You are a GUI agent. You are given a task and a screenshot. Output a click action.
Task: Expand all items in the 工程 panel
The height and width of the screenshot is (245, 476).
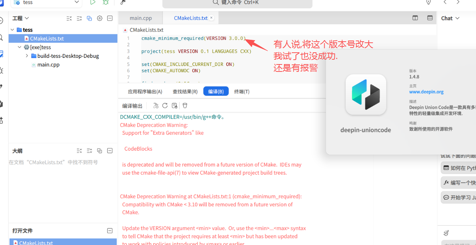pyautogui.click(x=79, y=18)
